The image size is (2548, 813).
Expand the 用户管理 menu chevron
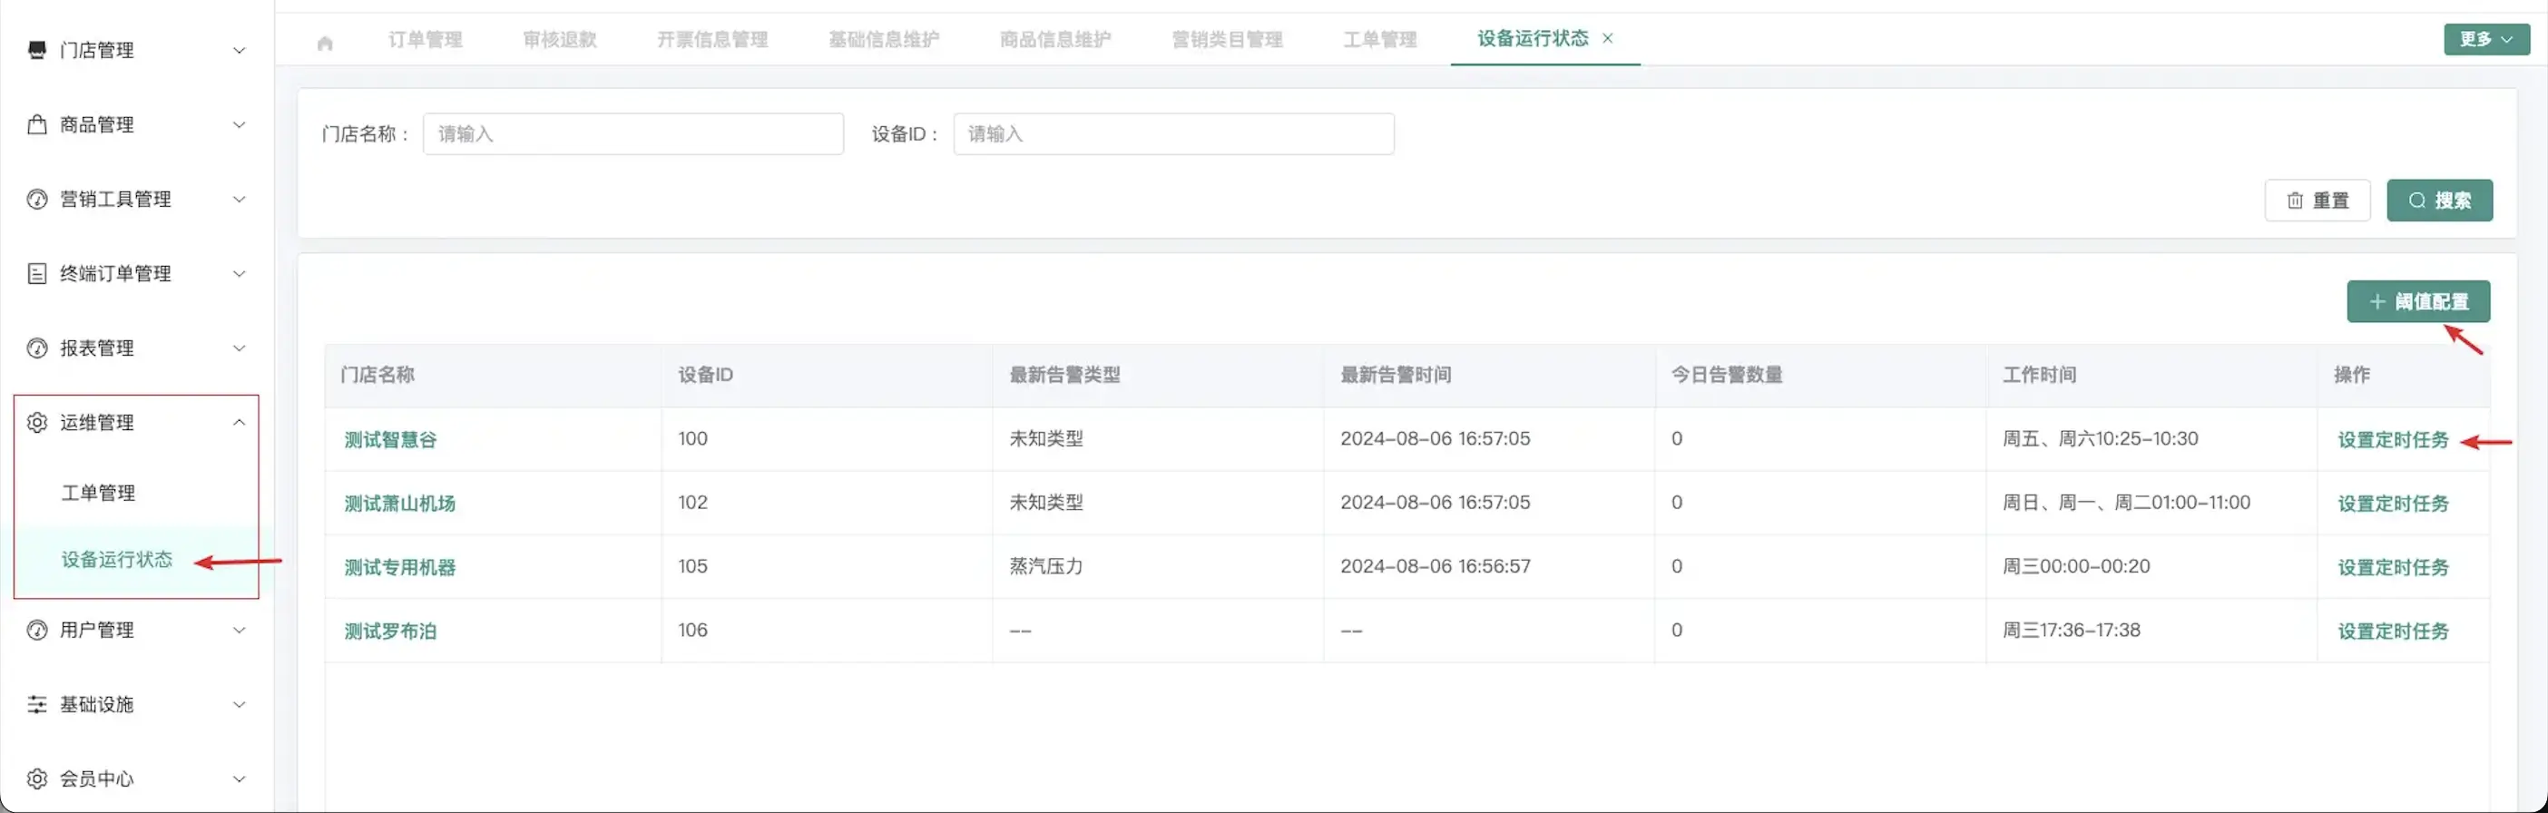(240, 630)
